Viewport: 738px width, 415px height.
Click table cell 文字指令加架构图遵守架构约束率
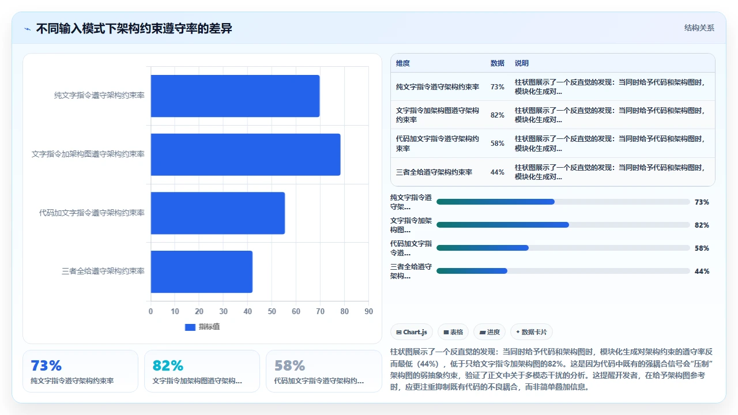pos(438,115)
